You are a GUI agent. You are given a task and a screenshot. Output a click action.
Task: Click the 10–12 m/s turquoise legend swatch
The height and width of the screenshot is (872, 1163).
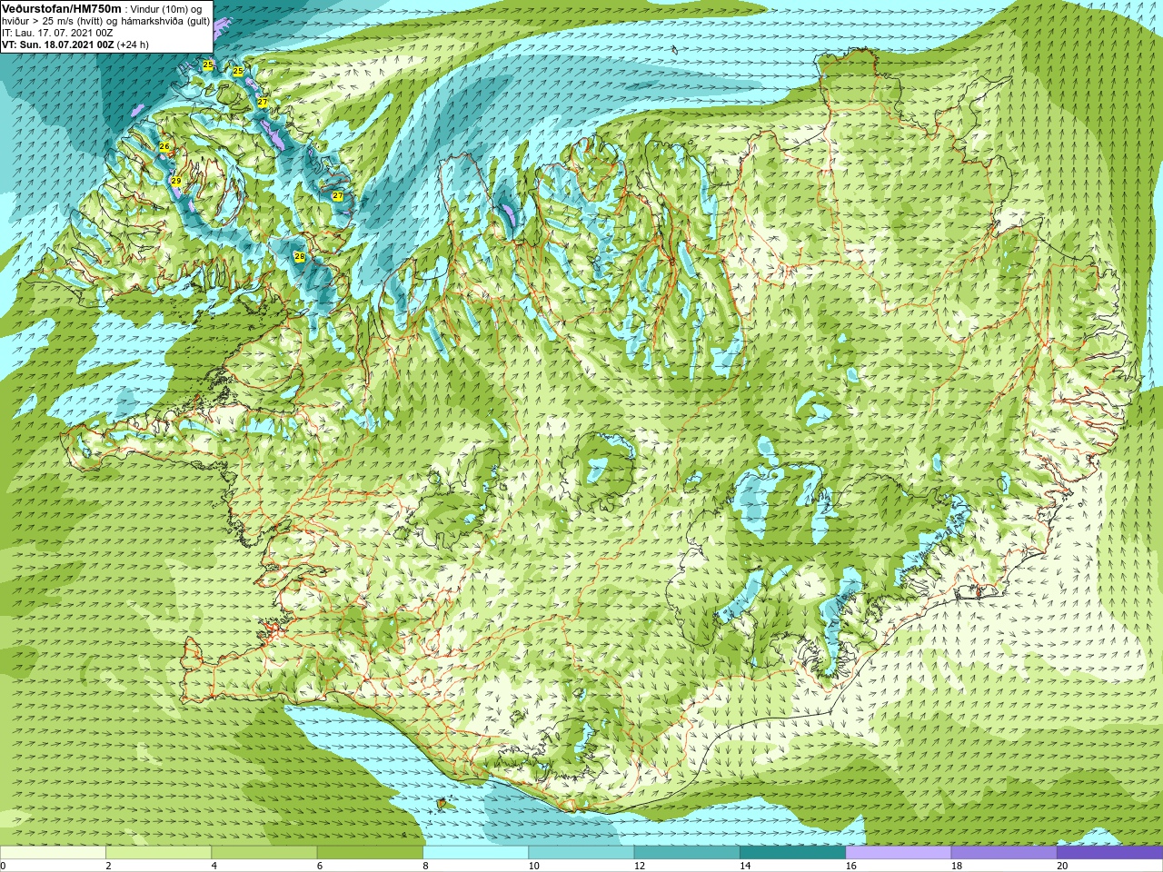[x=581, y=852]
